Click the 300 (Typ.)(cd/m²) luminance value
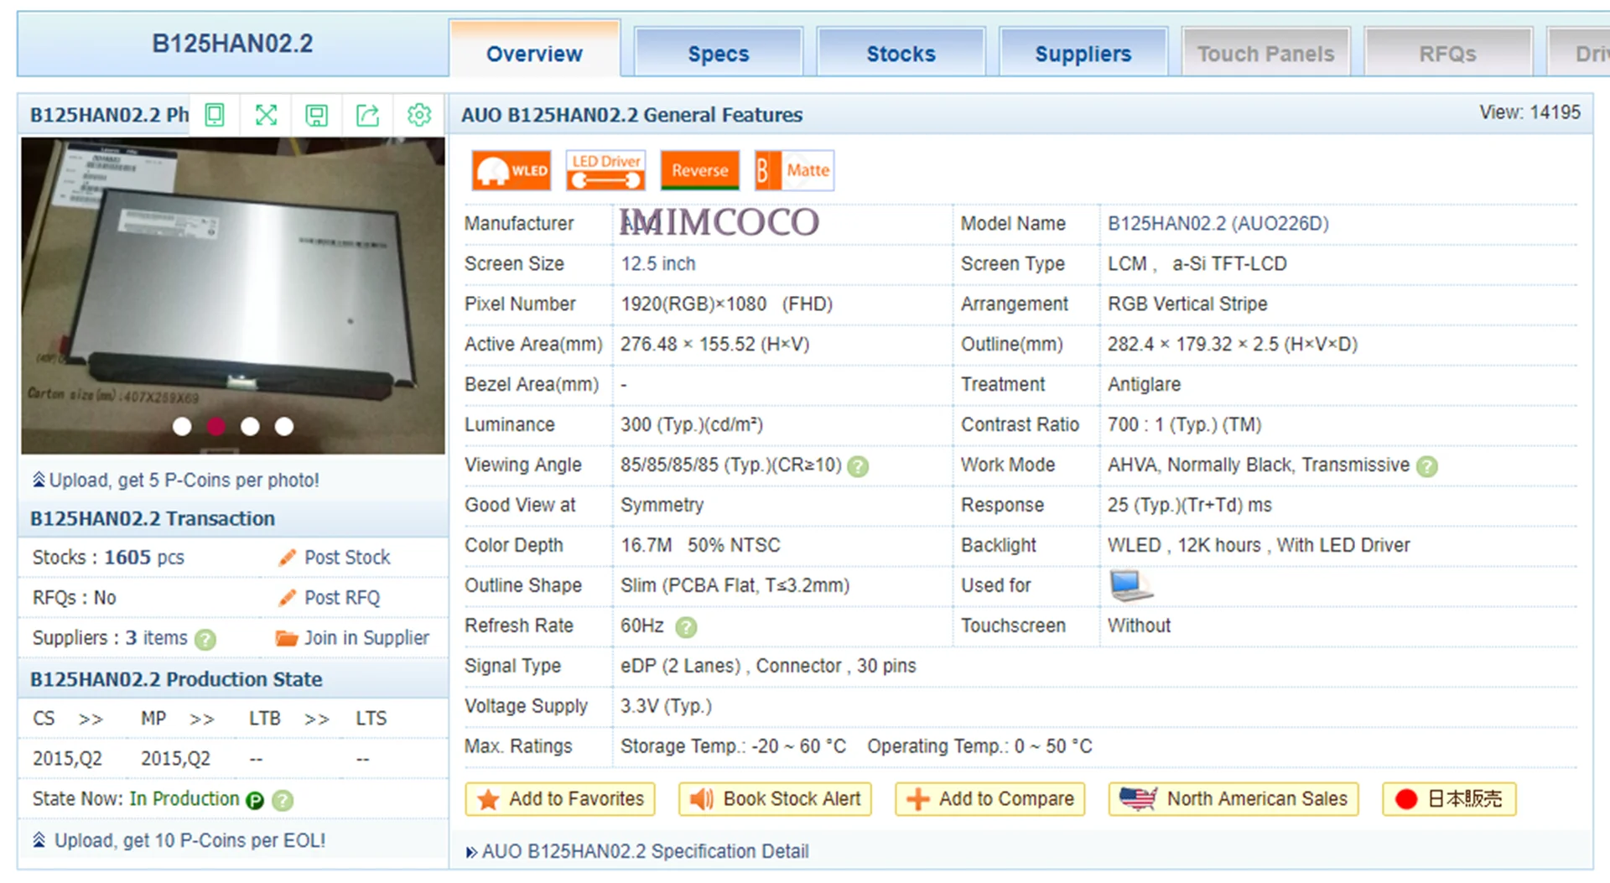1610x883 pixels. click(x=692, y=425)
